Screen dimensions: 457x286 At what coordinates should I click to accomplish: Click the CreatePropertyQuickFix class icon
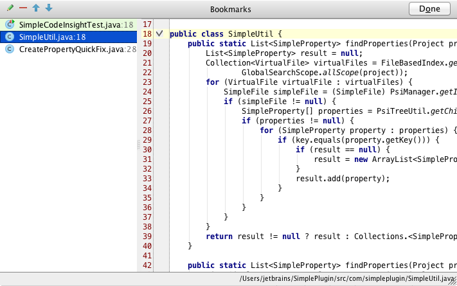[10, 49]
